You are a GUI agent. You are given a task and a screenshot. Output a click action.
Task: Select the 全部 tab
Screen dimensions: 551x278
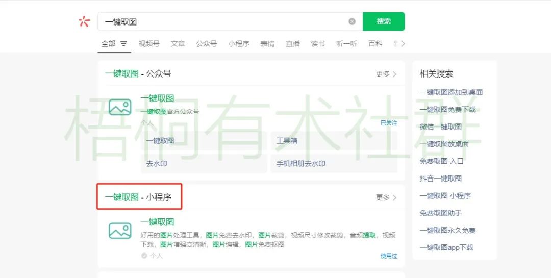coord(108,44)
